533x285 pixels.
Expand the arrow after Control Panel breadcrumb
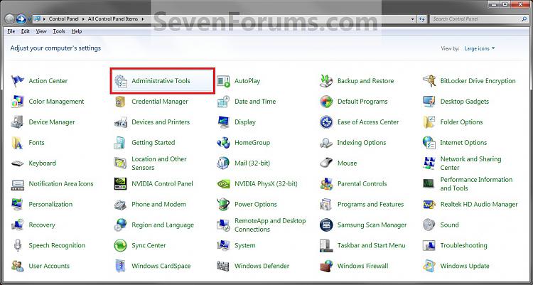(83, 19)
